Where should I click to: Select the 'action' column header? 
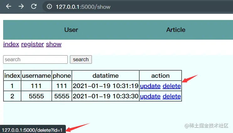(x=161, y=76)
